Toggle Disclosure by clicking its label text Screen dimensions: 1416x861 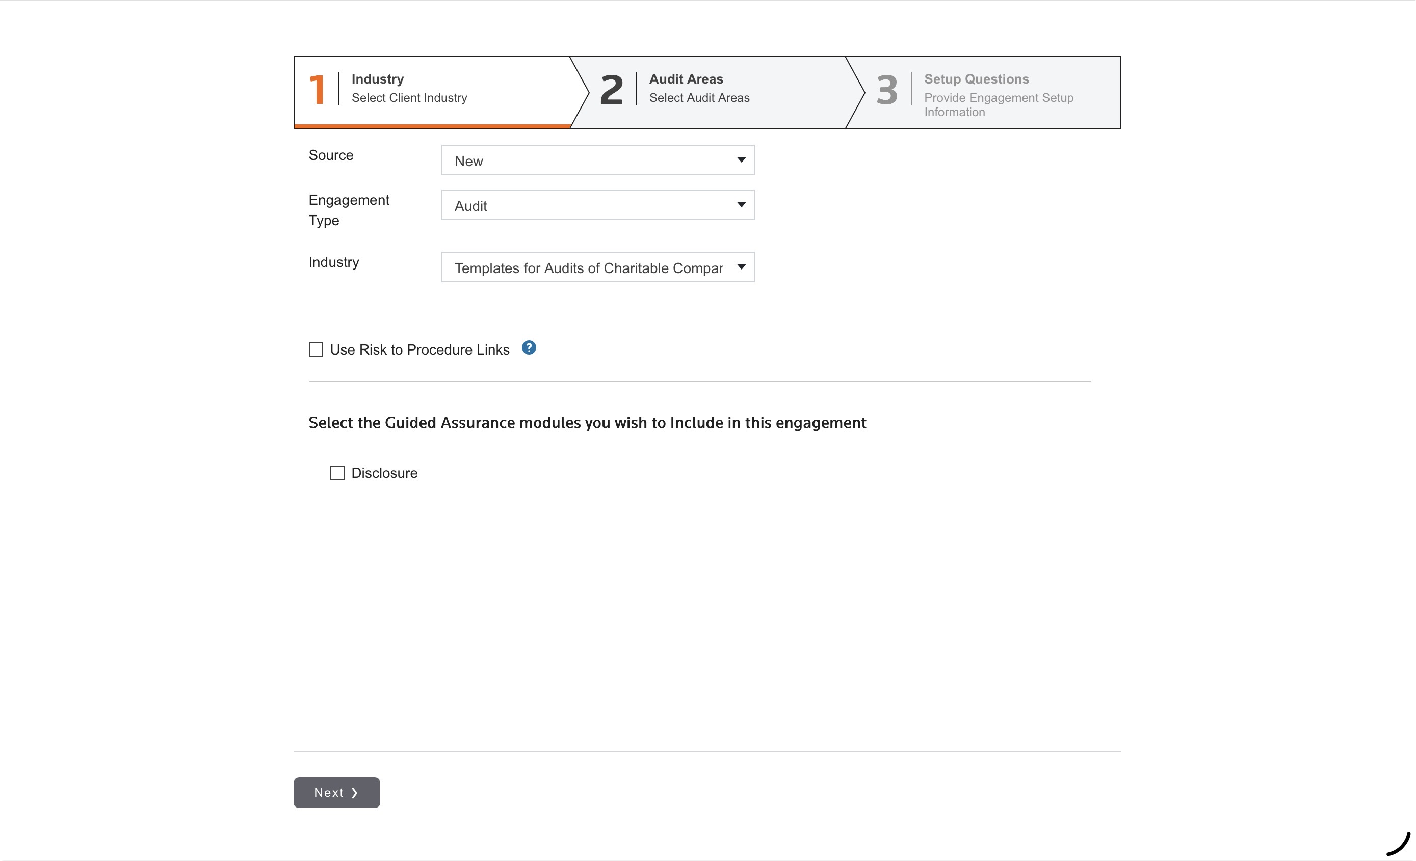(x=384, y=473)
